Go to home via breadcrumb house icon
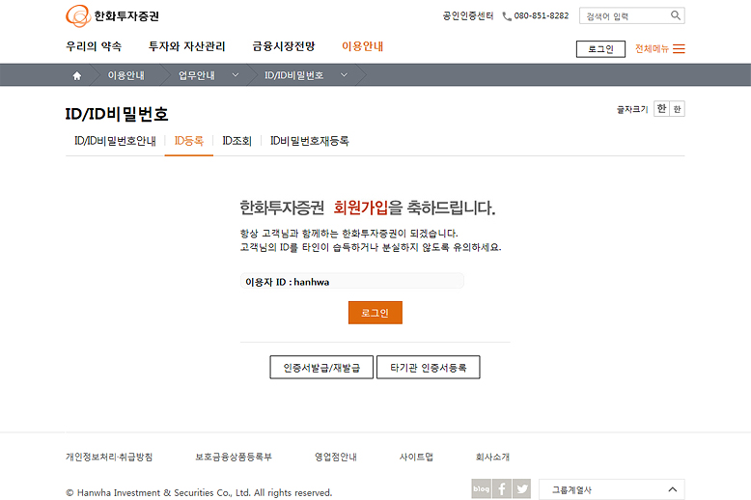This screenshot has height=500, width=751. tap(76, 75)
